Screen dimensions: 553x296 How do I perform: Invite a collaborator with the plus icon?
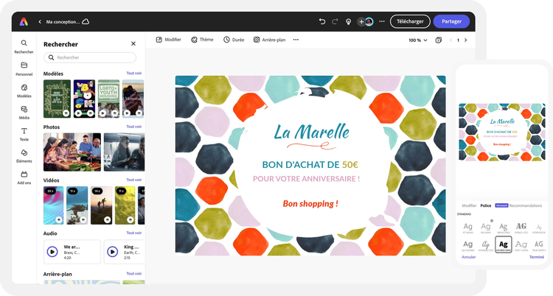(361, 22)
